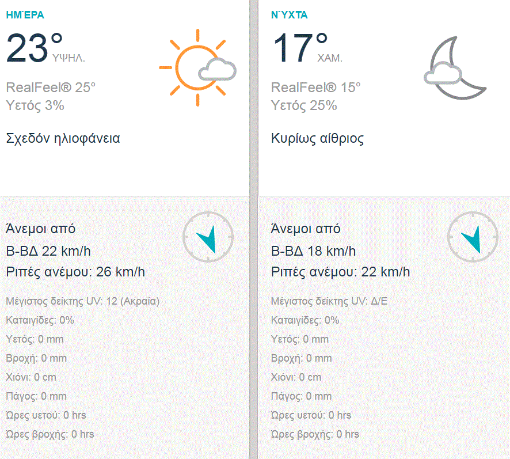Click the night UV index Δ/Ε line
Viewport: 510px width, 459px height.
pos(329,301)
